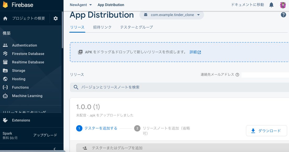Select Machine Learning in the sidebar

(x=27, y=96)
